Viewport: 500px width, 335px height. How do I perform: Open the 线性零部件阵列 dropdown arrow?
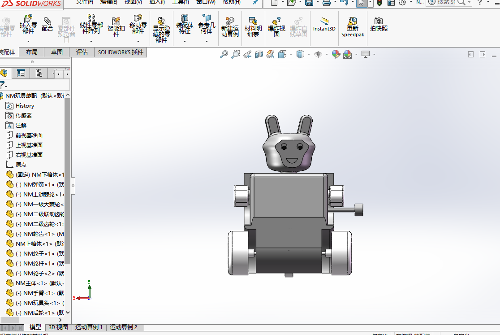pos(91,41)
